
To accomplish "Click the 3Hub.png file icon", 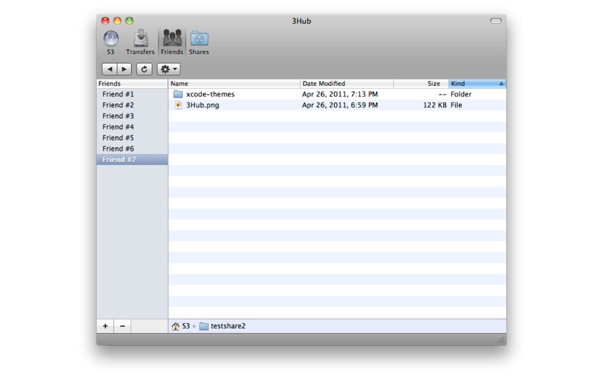I will pyautogui.click(x=178, y=105).
